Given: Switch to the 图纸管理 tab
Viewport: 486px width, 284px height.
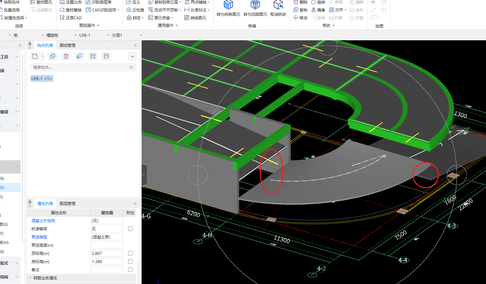Looking at the screenshot, I should [x=68, y=46].
